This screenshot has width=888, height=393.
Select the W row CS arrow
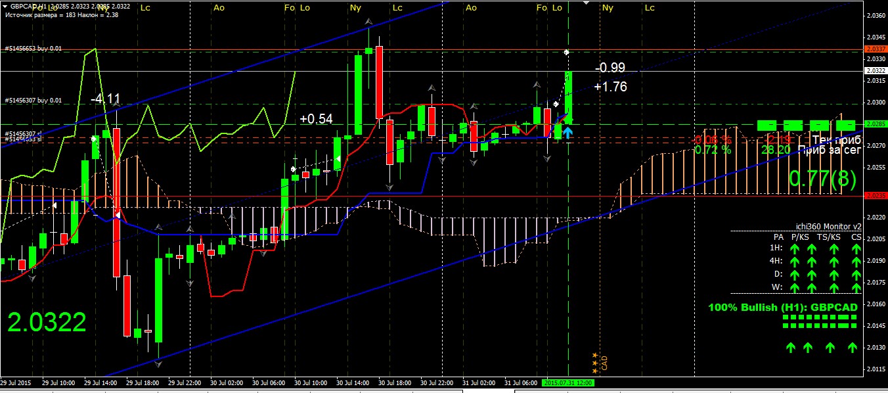click(x=856, y=287)
